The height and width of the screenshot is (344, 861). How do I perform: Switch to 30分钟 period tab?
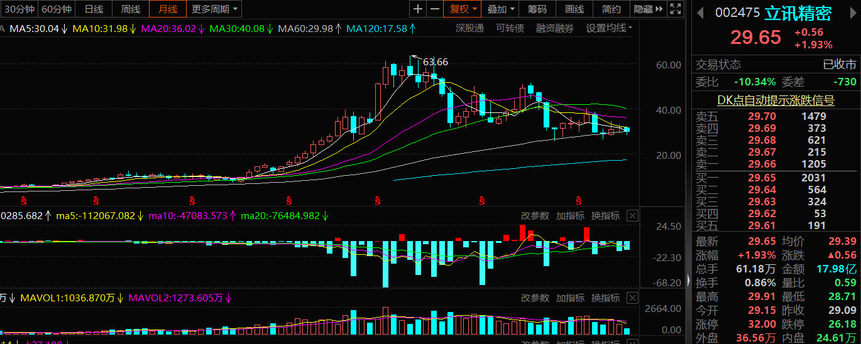pyautogui.click(x=19, y=9)
